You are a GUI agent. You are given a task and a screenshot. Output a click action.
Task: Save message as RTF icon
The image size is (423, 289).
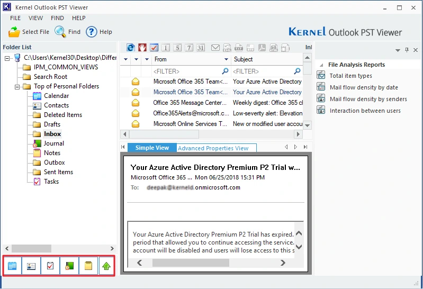click(x=250, y=48)
